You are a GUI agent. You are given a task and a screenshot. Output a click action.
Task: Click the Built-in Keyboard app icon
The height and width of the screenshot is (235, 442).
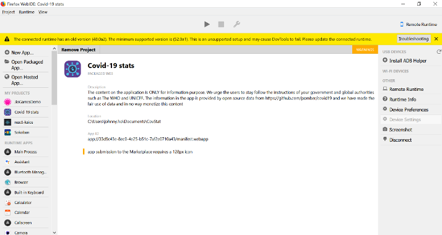[x=7, y=192]
